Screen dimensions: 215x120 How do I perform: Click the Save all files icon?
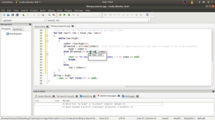17,15
